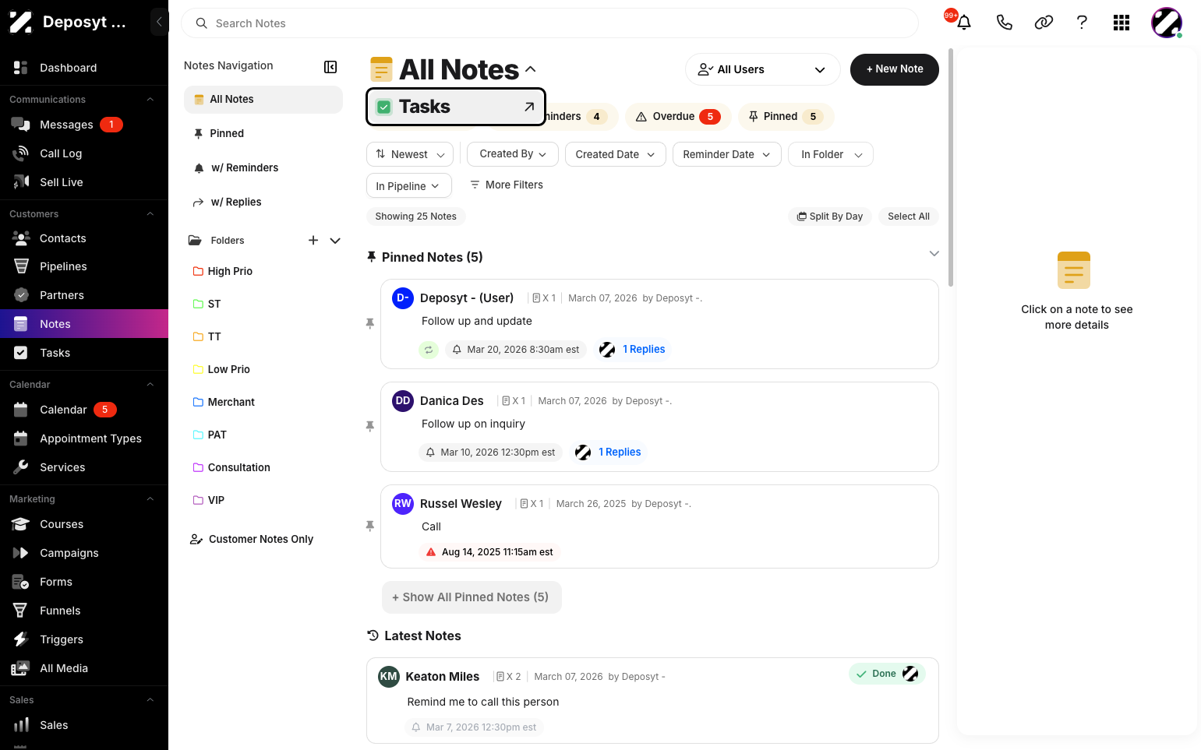Click the Search Notes field
The width and height of the screenshot is (1201, 750).
549,23
